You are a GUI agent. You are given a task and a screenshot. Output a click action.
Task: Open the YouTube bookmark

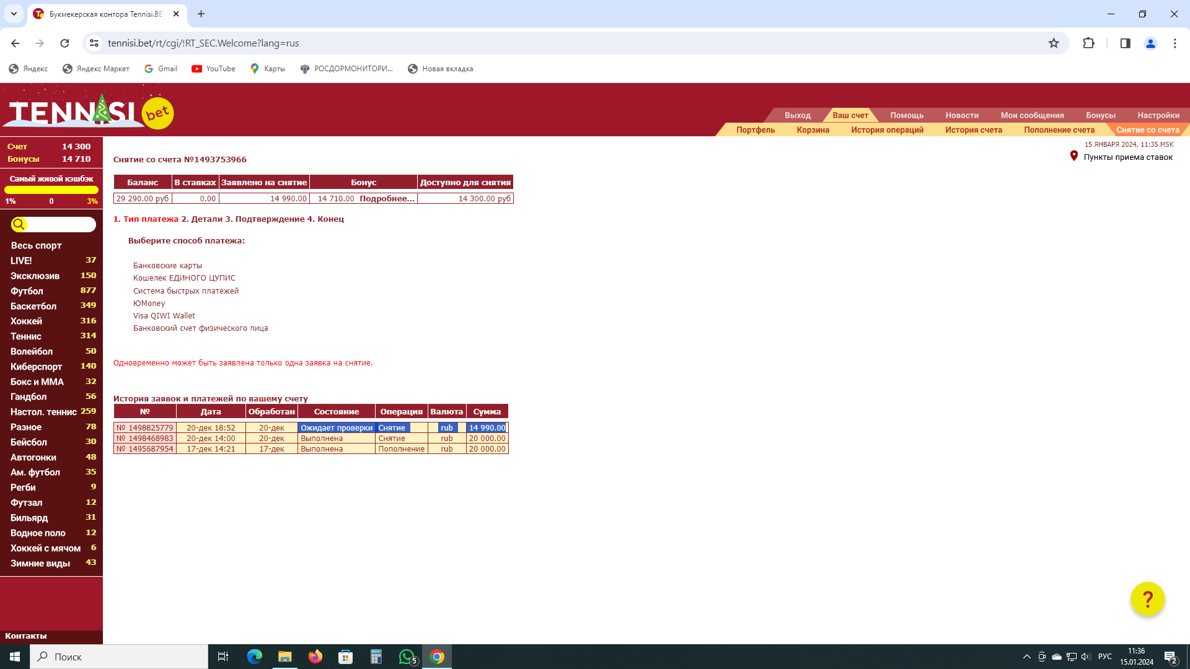tap(213, 69)
